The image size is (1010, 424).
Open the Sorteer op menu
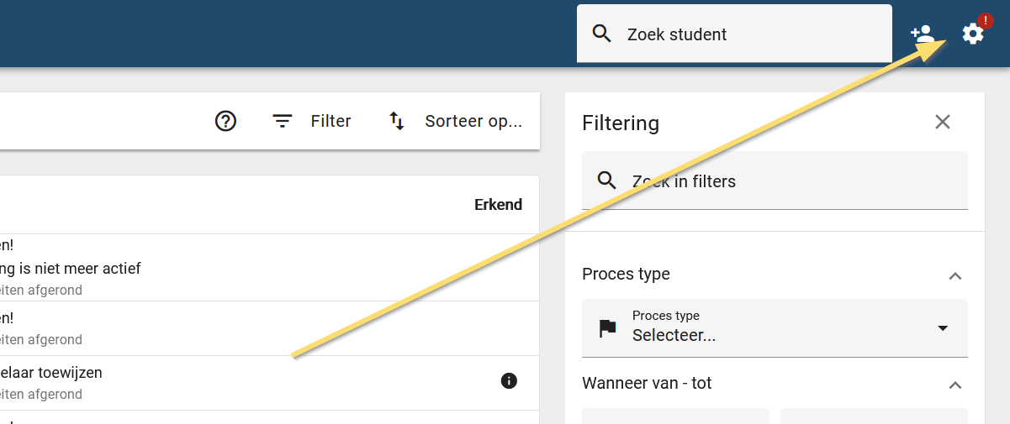click(455, 121)
